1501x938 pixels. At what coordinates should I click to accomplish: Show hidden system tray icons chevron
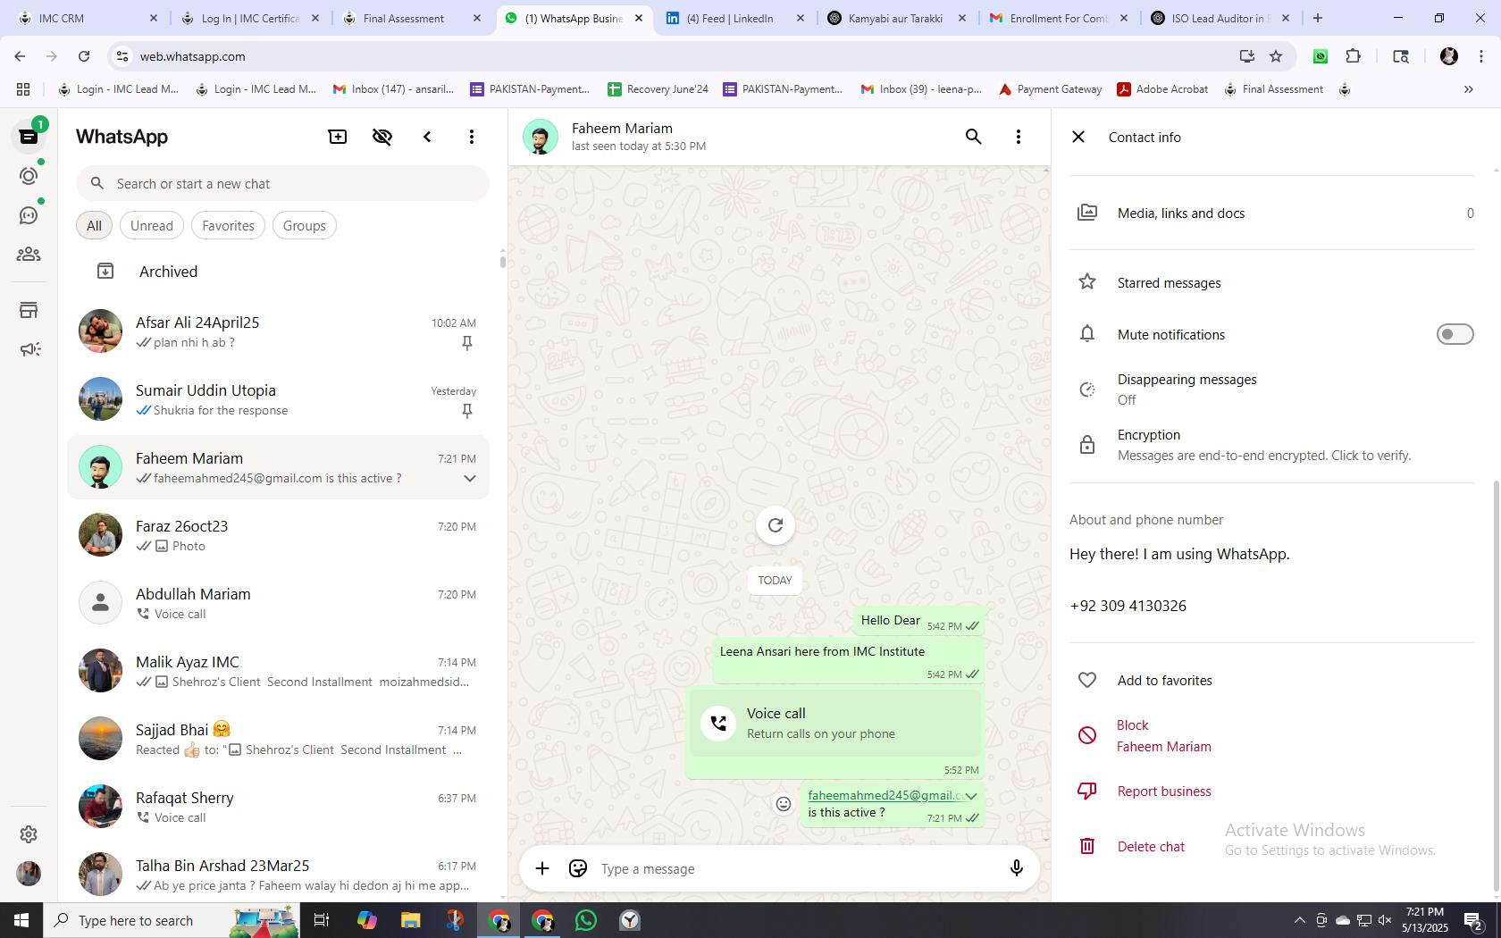[x=1300, y=920]
